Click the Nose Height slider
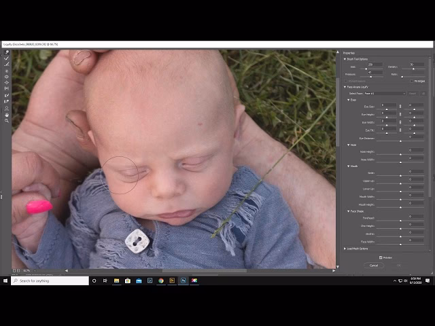Screen dimensions: 435x326 [x=400, y=154]
